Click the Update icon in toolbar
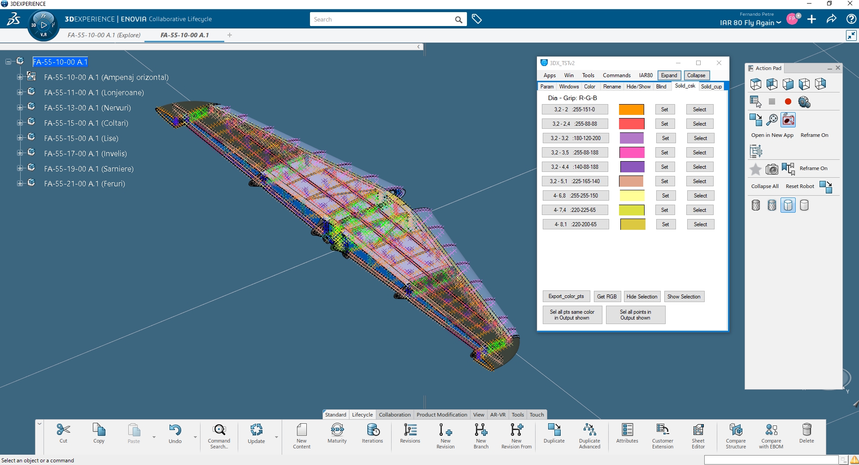The width and height of the screenshot is (859, 465). (x=256, y=430)
